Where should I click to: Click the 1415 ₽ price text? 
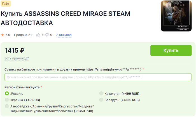(15, 51)
